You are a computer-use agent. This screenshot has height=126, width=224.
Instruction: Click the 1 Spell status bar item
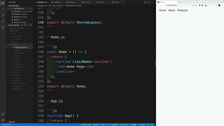click(133, 125)
